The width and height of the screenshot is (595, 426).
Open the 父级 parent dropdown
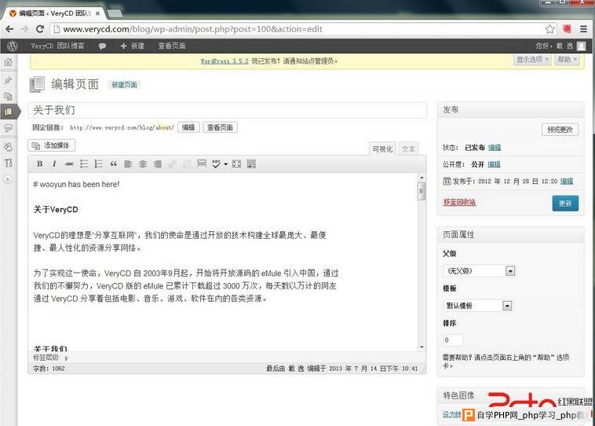(x=480, y=271)
